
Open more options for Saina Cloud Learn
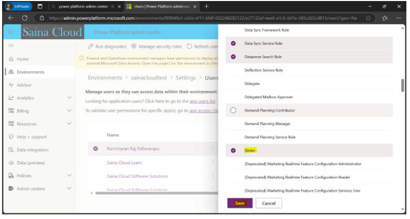pos(213,162)
